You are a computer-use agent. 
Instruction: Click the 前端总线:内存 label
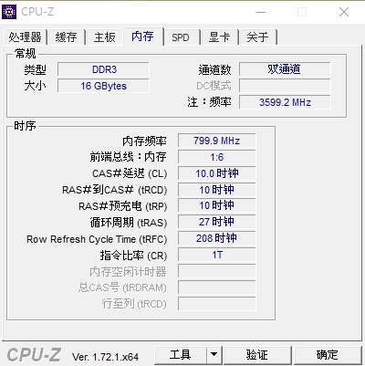tap(128, 157)
